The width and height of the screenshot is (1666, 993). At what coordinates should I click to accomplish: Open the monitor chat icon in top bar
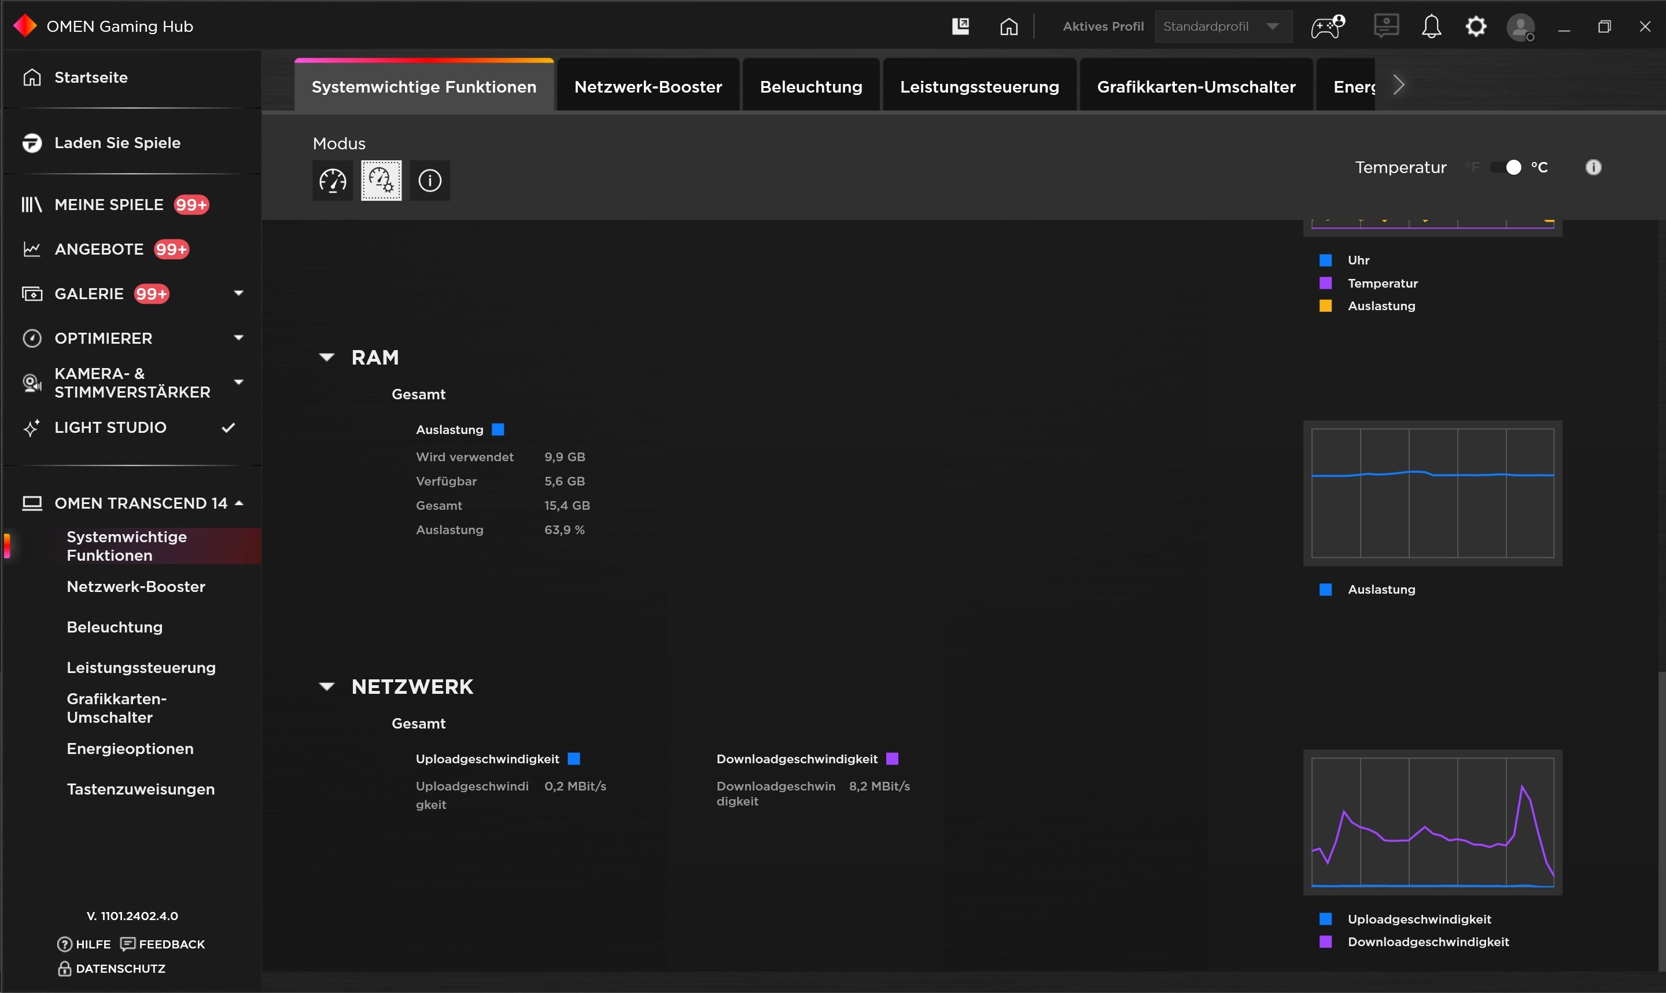pos(1387,26)
